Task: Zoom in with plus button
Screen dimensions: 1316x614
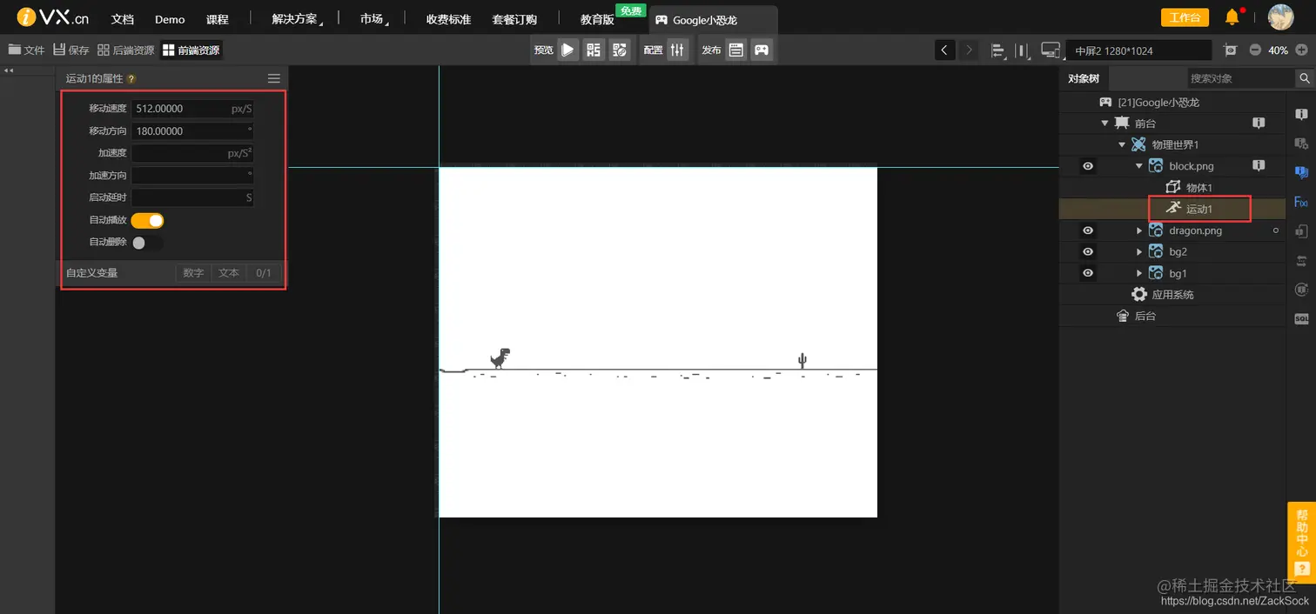Action: (x=1301, y=50)
